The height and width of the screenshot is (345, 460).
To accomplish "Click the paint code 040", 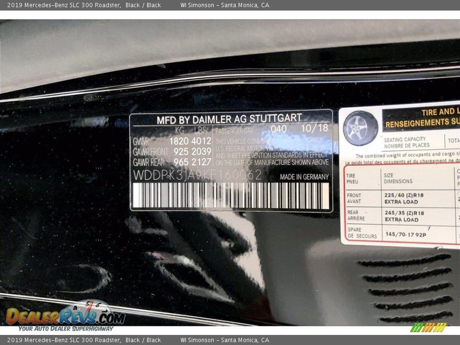I will coord(278,129).
